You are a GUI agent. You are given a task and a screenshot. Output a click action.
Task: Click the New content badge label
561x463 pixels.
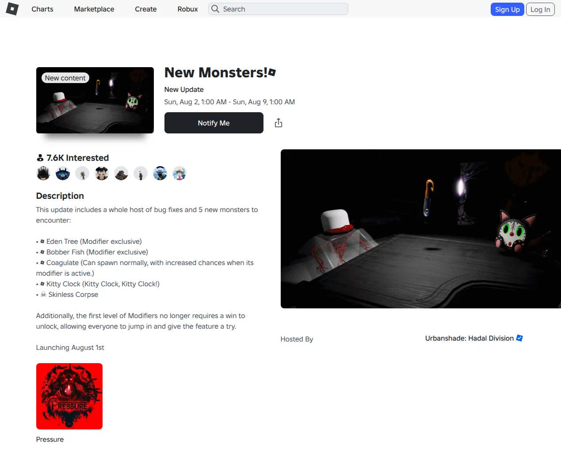[x=65, y=78]
